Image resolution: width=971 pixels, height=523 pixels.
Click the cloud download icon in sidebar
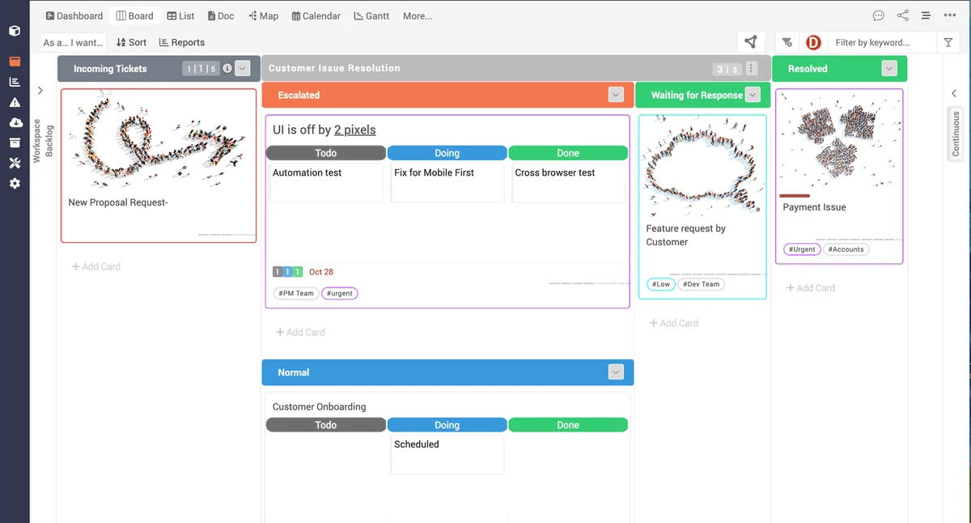coord(15,122)
